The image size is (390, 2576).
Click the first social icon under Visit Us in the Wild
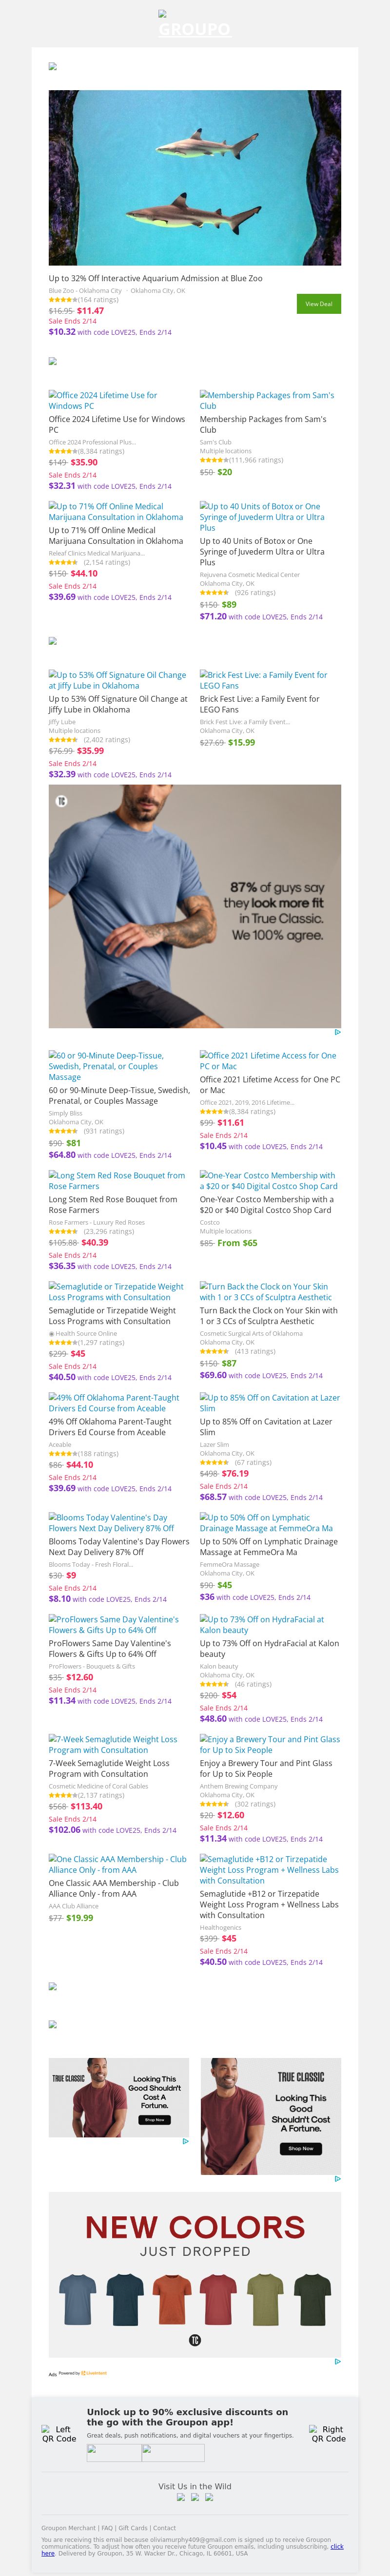(x=181, y=2497)
